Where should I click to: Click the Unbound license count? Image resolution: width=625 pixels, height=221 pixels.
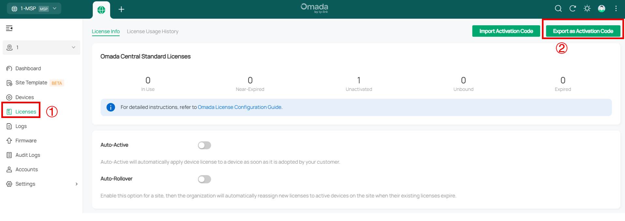[x=463, y=80]
